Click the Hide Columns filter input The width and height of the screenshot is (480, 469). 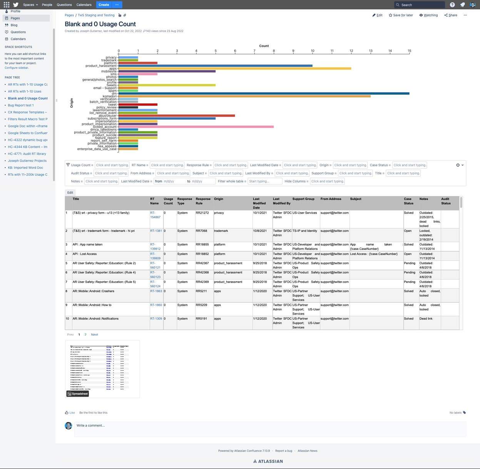(327, 181)
